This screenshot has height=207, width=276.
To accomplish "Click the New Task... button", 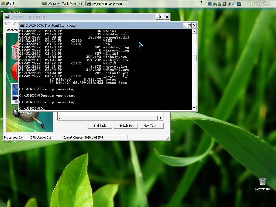I will coord(151,126).
